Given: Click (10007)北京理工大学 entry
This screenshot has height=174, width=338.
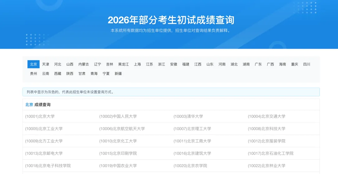Looking at the screenshot, I should [192, 129].
